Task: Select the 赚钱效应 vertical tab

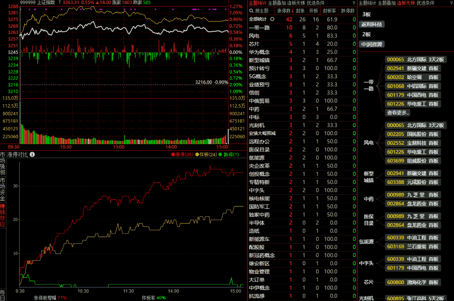Action: 3,215
